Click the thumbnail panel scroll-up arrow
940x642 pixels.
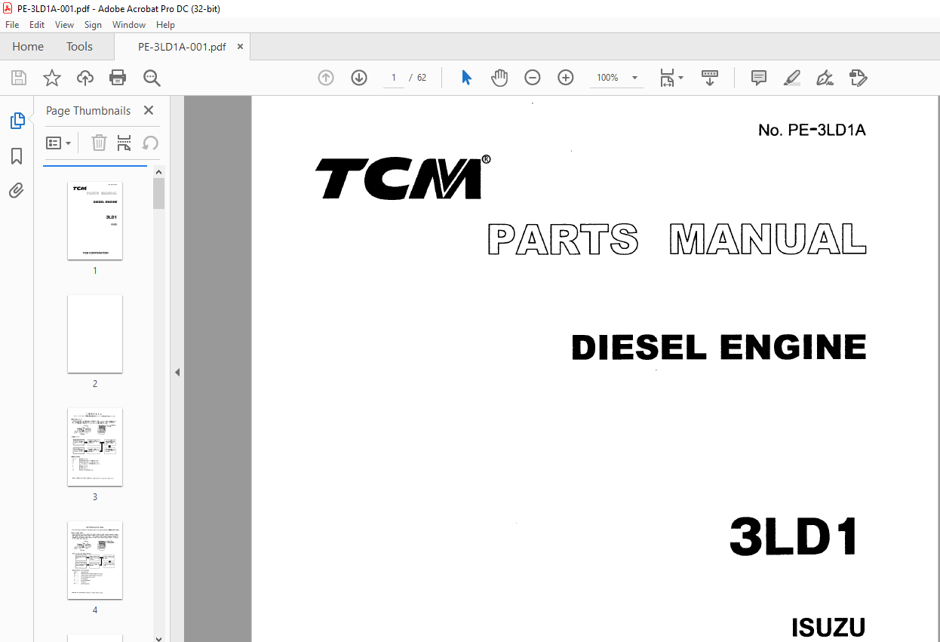[158, 173]
